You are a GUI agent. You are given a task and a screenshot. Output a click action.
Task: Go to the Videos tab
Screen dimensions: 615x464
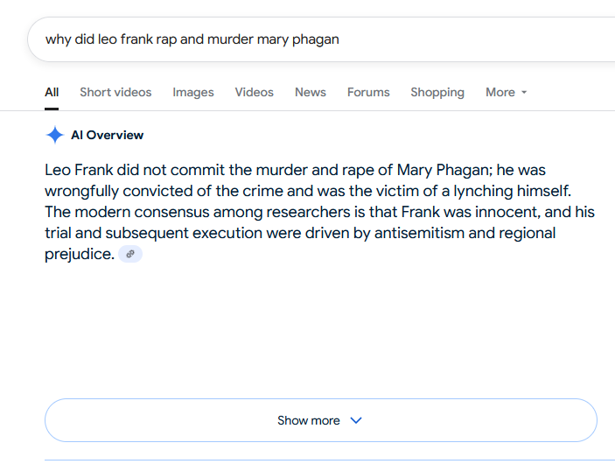tap(254, 92)
